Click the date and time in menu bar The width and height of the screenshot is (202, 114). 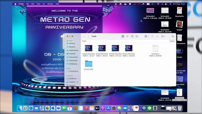pyautogui.click(x=179, y=4)
